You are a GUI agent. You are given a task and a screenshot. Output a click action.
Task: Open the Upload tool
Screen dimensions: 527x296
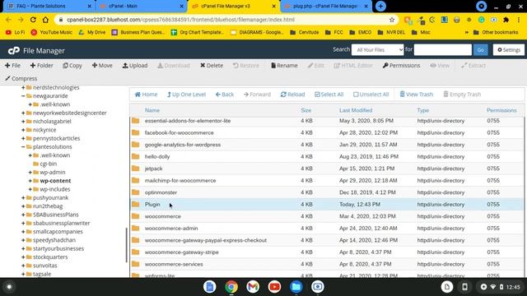pos(135,66)
